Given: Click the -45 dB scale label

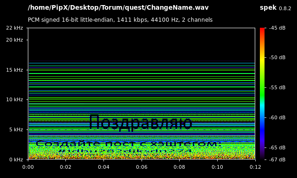Looking at the screenshot, I should click(x=278, y=28).
